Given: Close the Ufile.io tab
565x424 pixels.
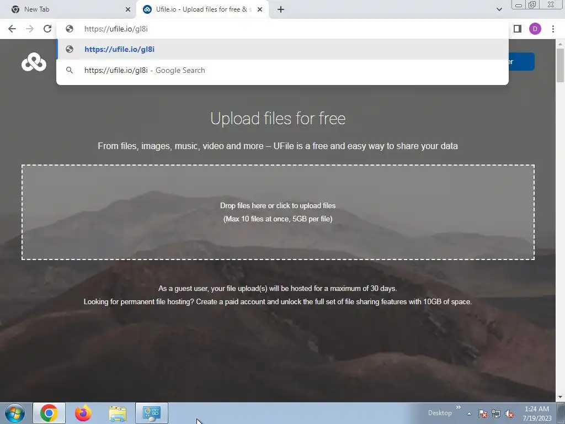Looking at the screenshot, I should click(x=260, y=9).
